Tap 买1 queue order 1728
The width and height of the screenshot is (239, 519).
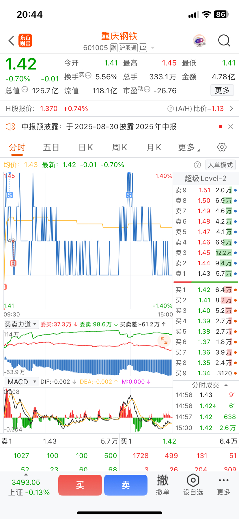coord(141,456)
